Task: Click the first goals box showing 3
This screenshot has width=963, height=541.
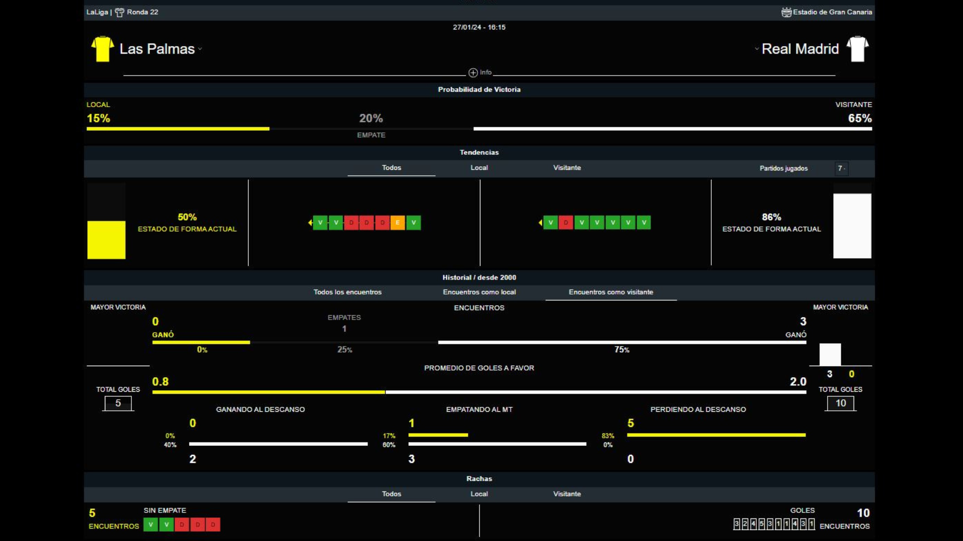Action: coord(736,524)
